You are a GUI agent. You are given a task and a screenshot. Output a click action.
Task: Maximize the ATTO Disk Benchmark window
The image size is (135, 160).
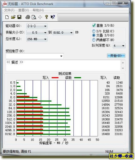tap(114, 3)
